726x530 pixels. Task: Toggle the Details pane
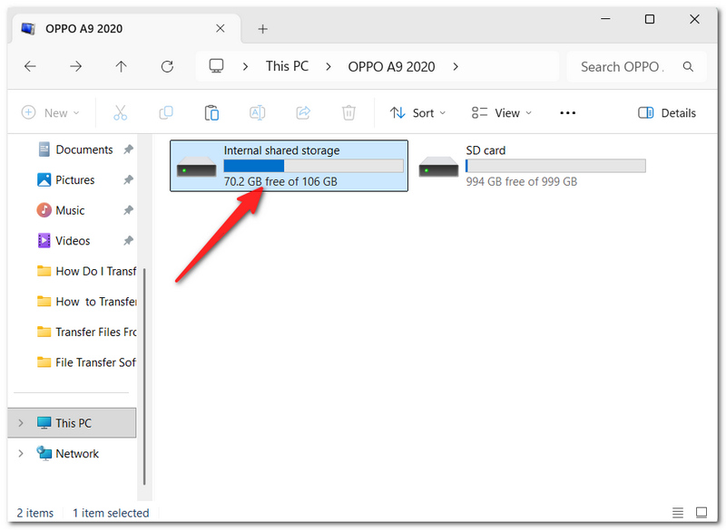tap(667, 112)
